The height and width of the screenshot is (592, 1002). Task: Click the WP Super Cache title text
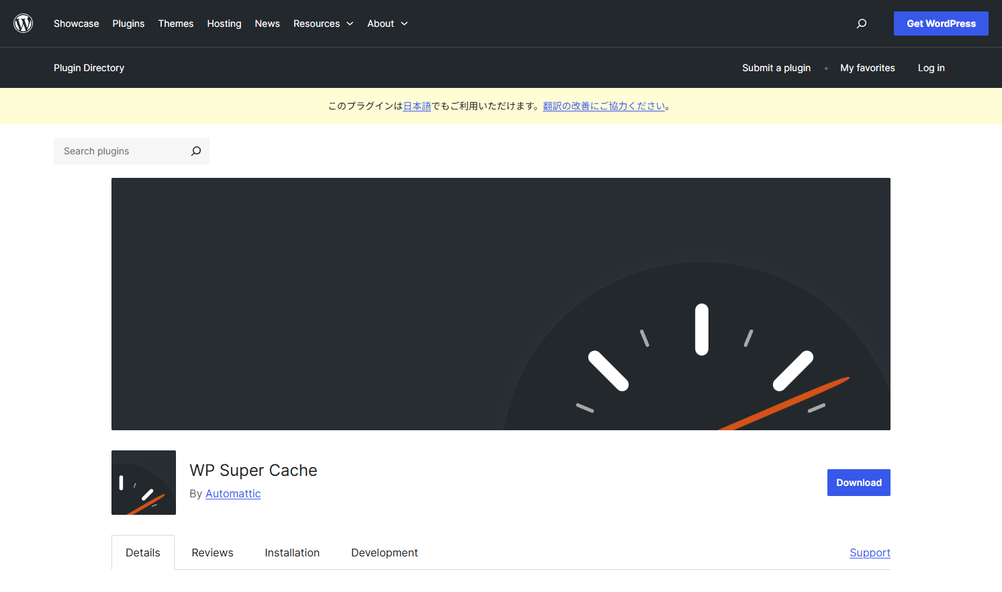[253, 470]
